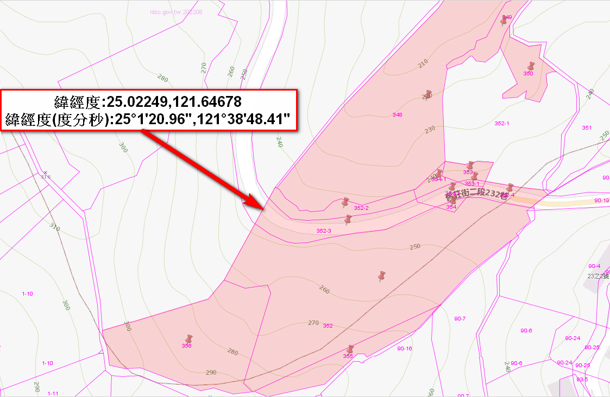Select the parcel number label 354
610x397 pixels.
coord(451,207)
